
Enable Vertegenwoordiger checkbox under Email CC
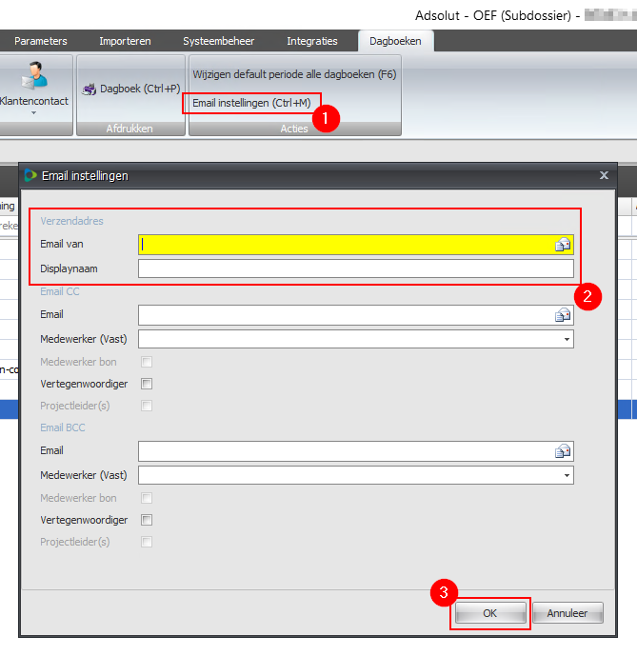coord(147,384)
